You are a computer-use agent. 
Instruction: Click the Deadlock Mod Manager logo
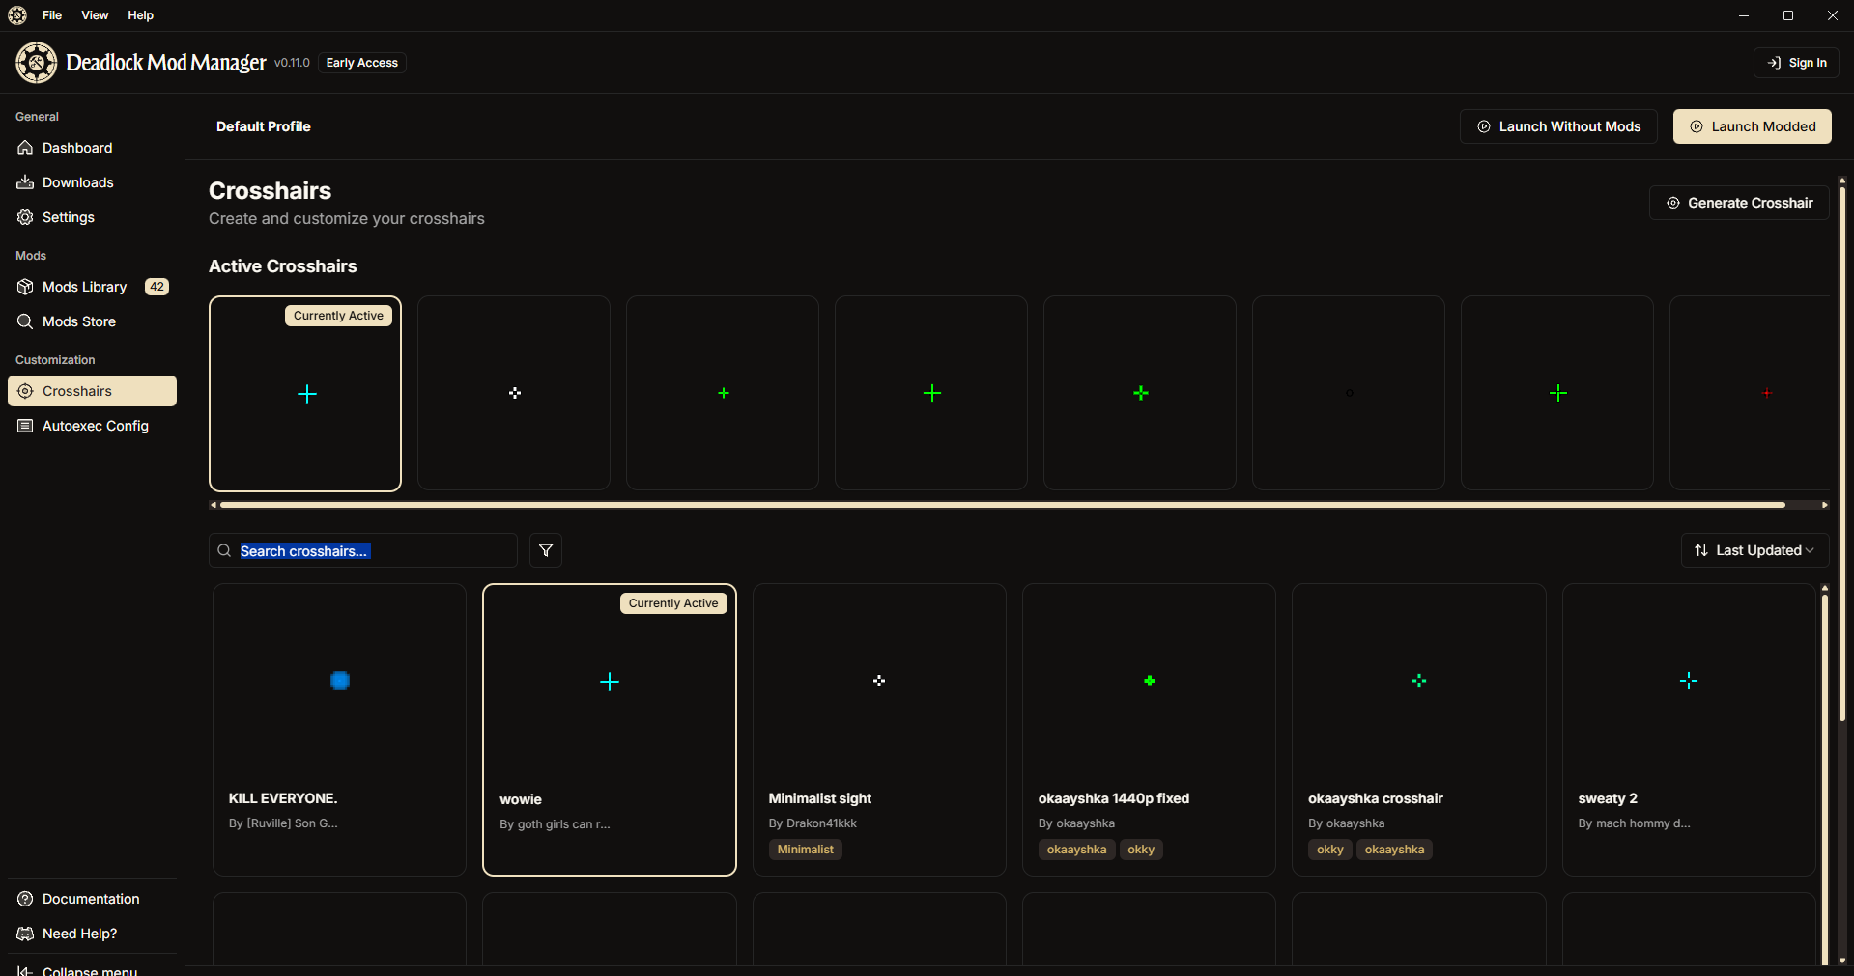pyautogui.click(x=36, y=62)
